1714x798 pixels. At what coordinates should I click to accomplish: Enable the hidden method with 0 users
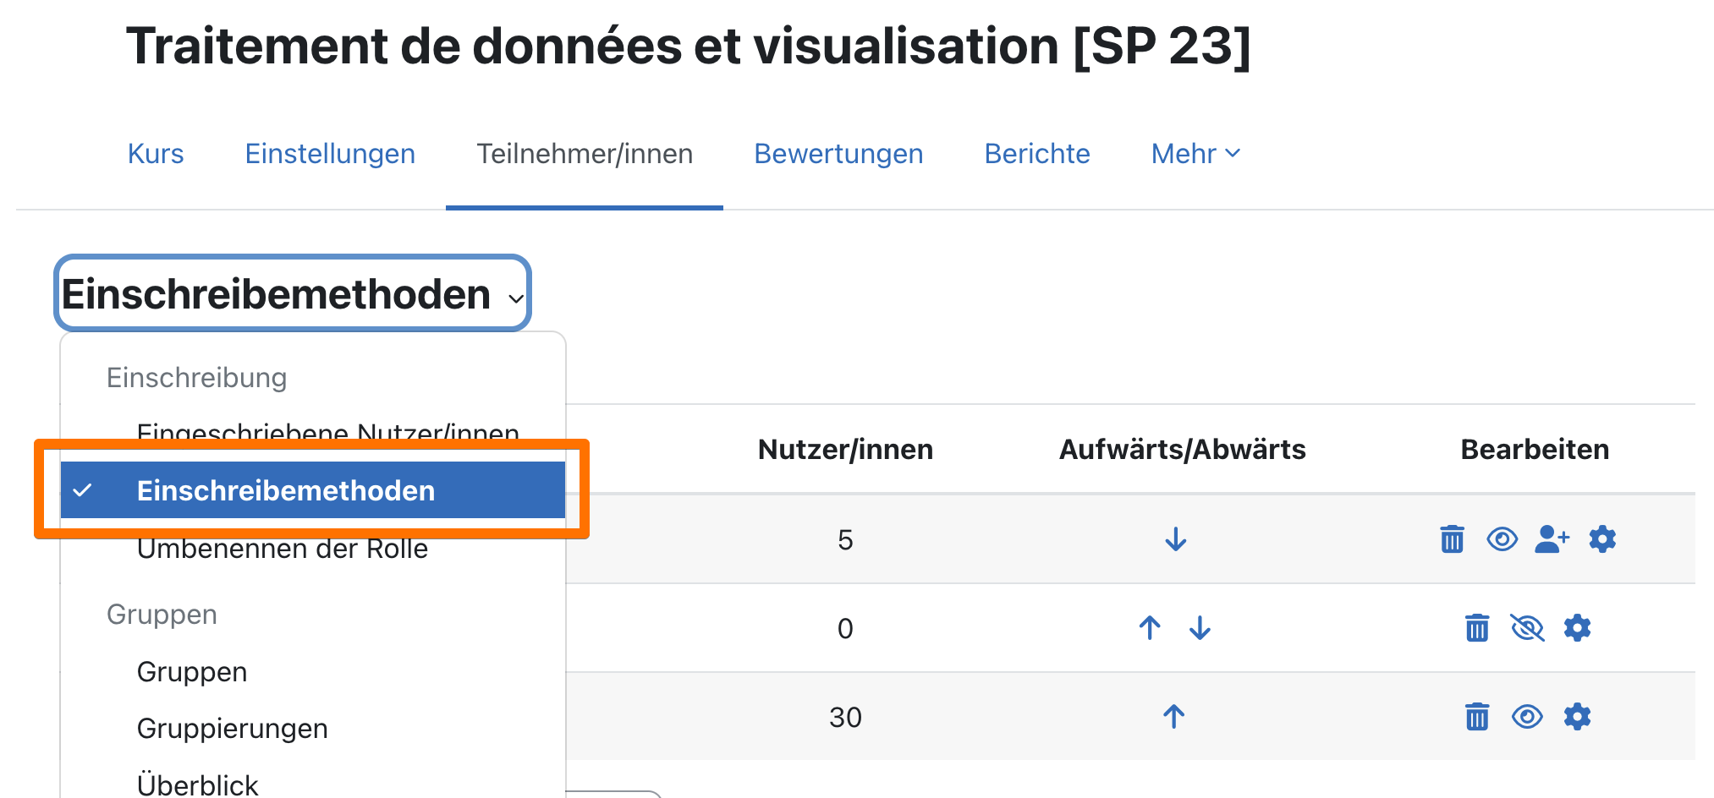[1527, 628]
